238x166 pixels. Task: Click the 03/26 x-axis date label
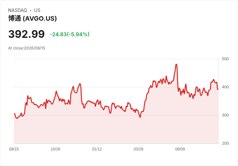pos(138,149)
